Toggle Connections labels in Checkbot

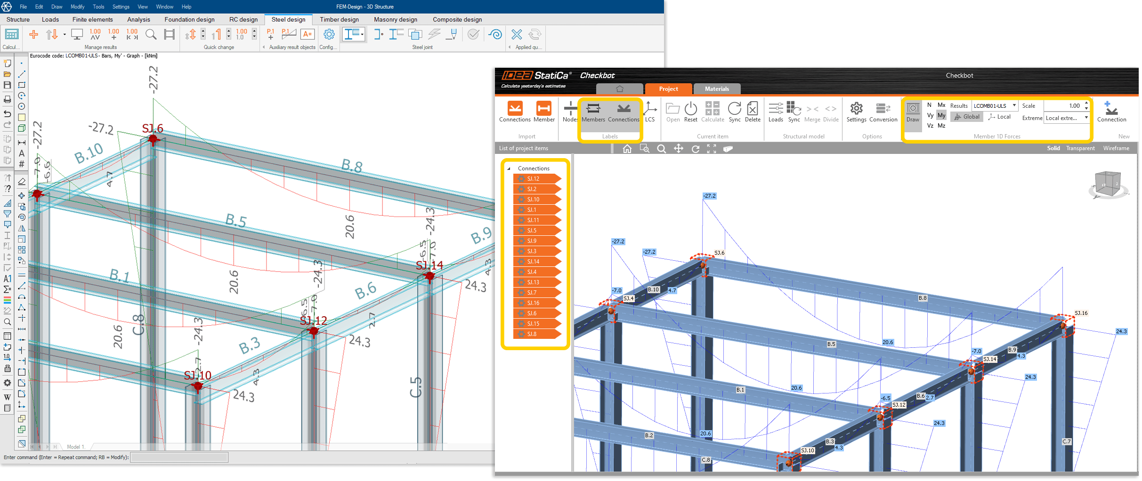pos(624,112)
